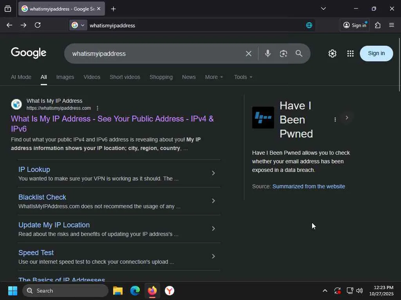Click the Have I Been Pwned logo
Screen dimensions: 401x300
click(263, 118)
